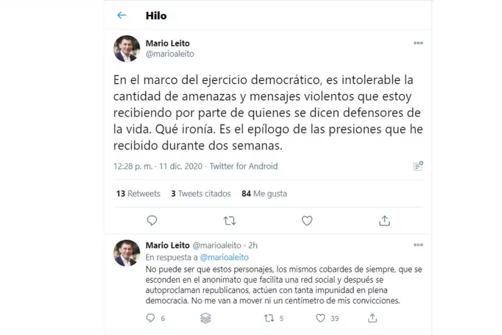Reply to the second tweet showing 6 replies
Image resolution: width=502 pixels, height=335 pixels.
pyautogui.click(x=149, y=318)
